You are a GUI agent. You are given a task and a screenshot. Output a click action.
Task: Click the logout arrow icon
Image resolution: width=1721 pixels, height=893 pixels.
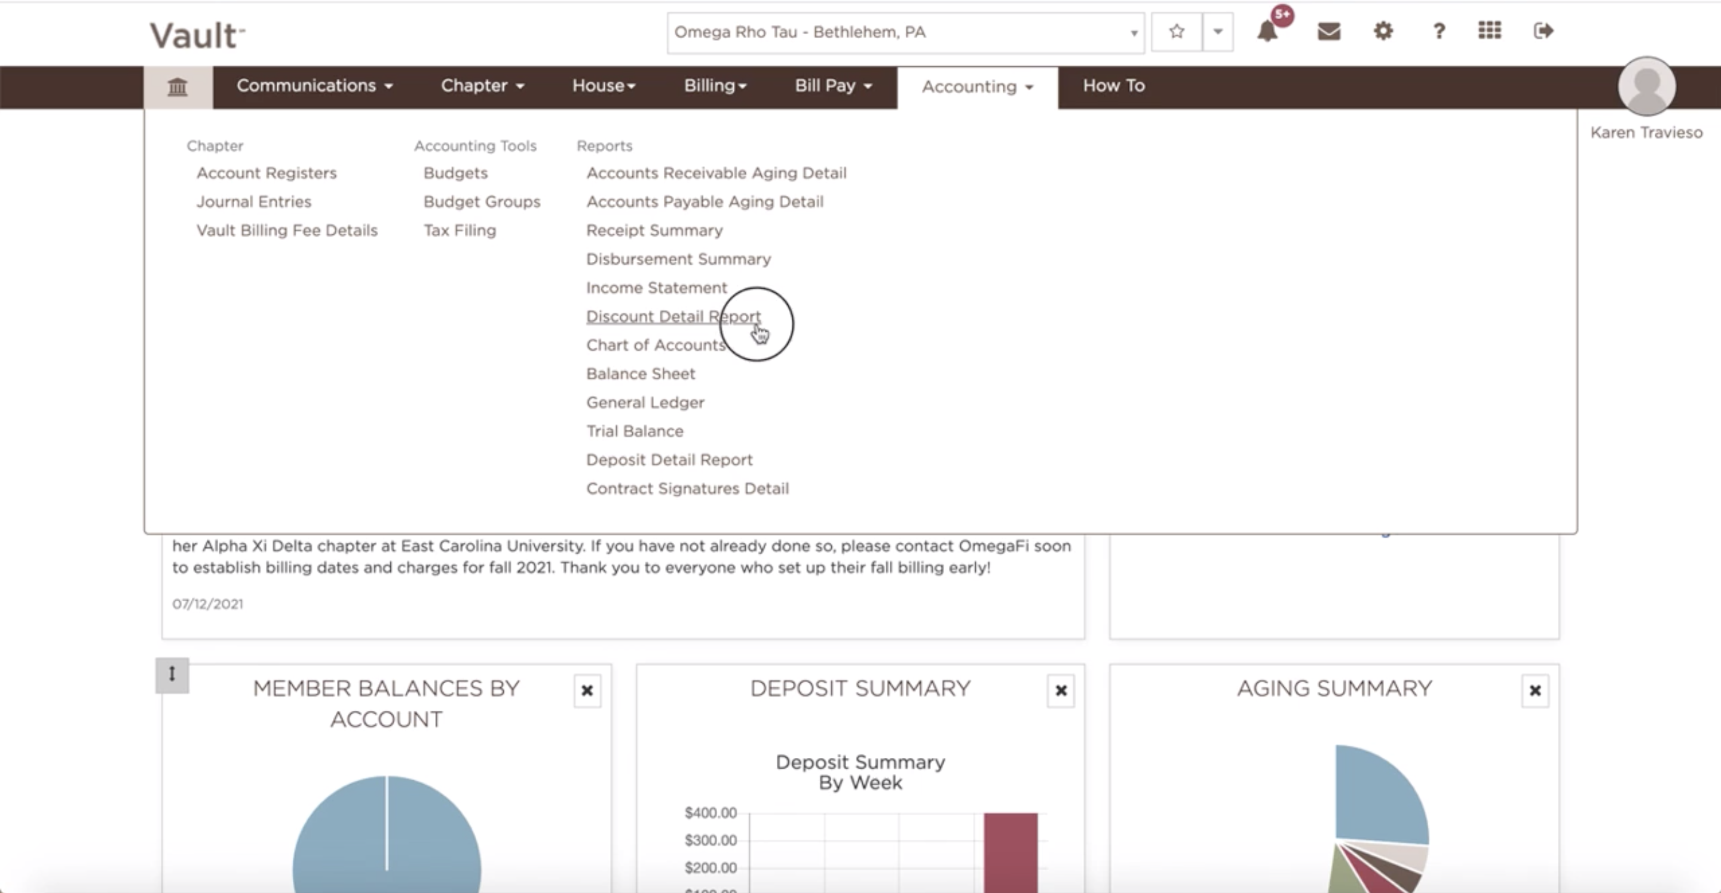1544,30
